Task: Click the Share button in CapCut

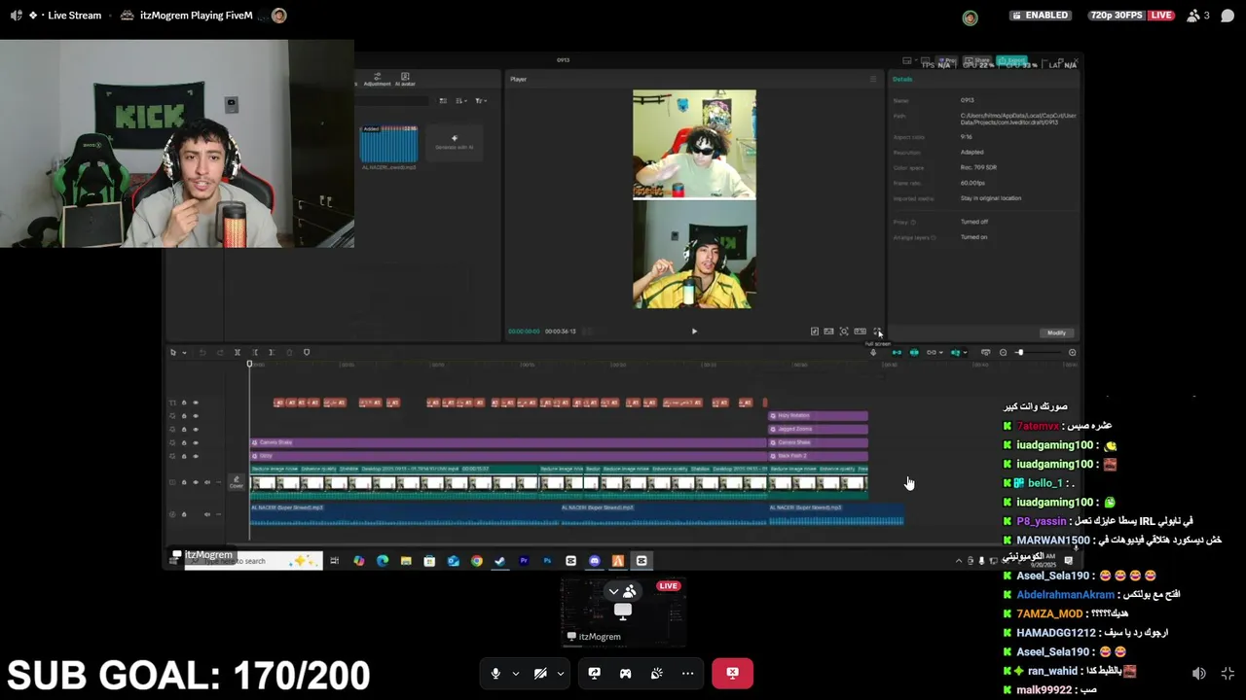Action: pyautogui.click(x=978, y=60)
